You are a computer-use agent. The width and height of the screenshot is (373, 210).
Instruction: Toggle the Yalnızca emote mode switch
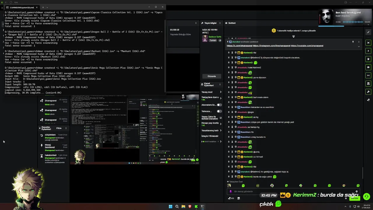click(219, 111)
